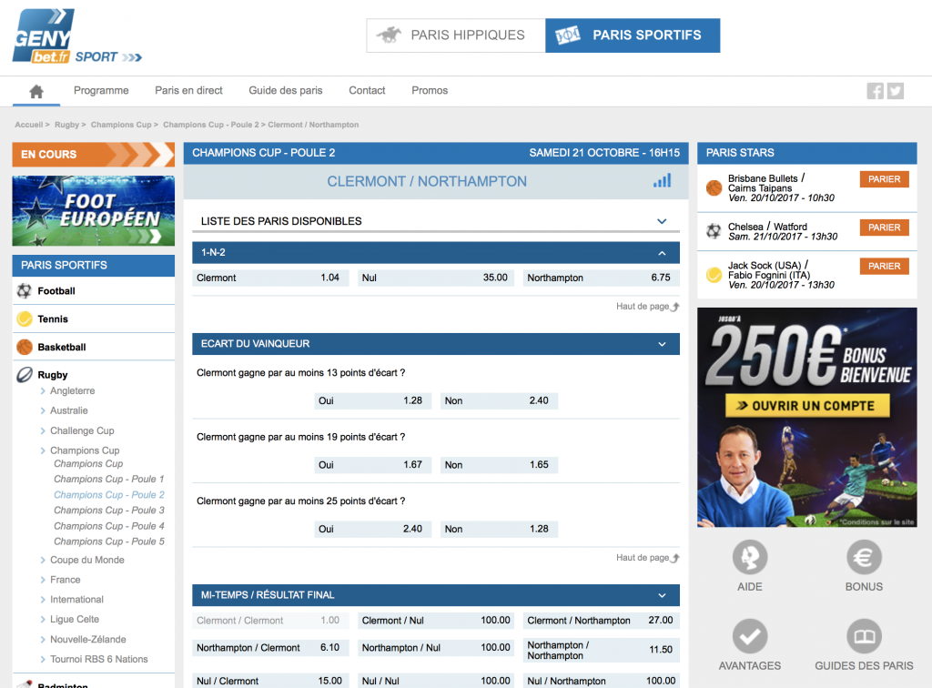Bet Clermont / Nul at 100.00
Image resolution: width=932 pixels, height=688 pixels.
(x=436, y=621)
